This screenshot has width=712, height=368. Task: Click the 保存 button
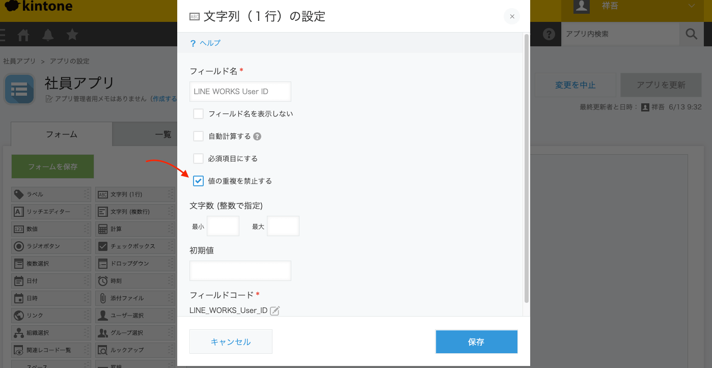pos(477,342)
